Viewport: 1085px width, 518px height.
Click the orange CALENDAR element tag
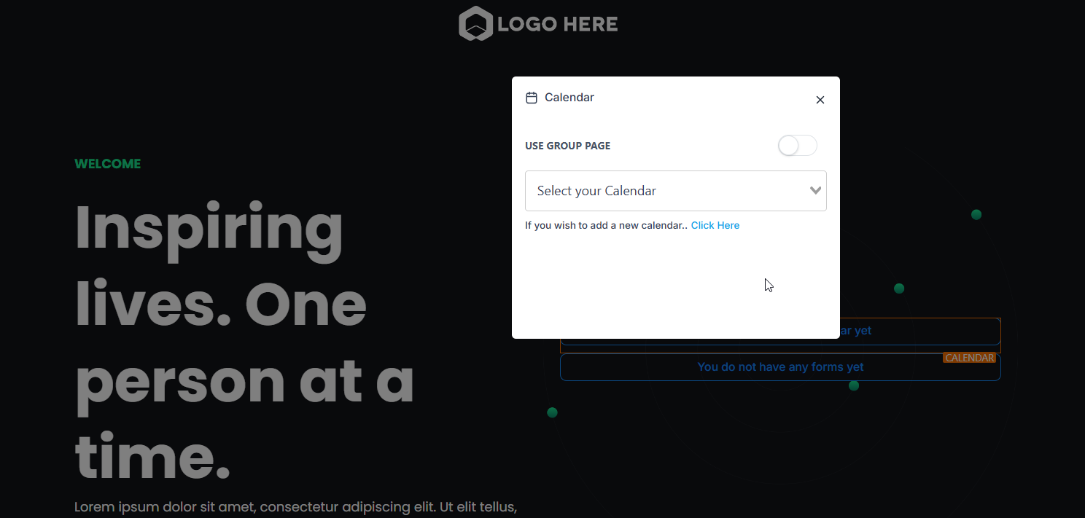969,358
